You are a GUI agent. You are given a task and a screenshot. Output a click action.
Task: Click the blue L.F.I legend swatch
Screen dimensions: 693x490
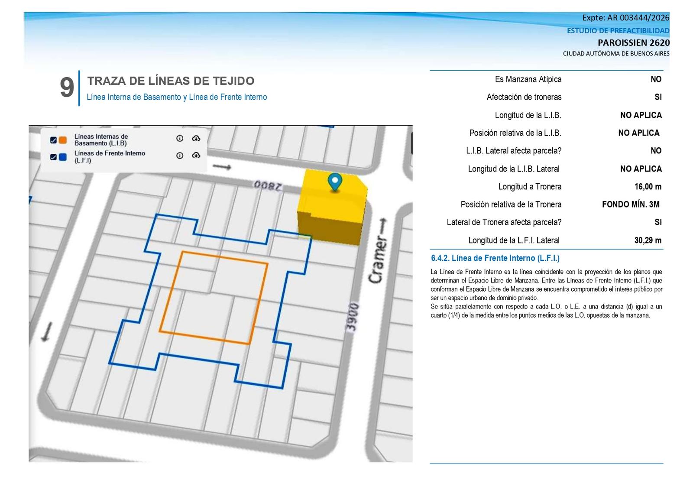63,157
